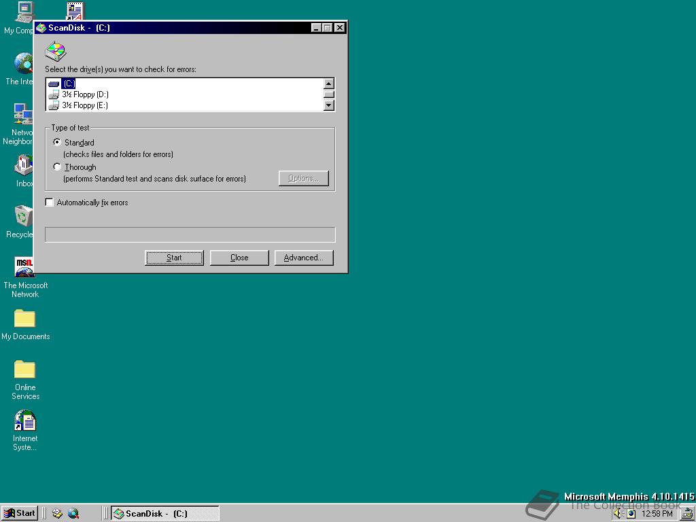The height and width of the screenshot is (522, 696).
Task: Select the My Documents folder icon
Action: [25, 318]
